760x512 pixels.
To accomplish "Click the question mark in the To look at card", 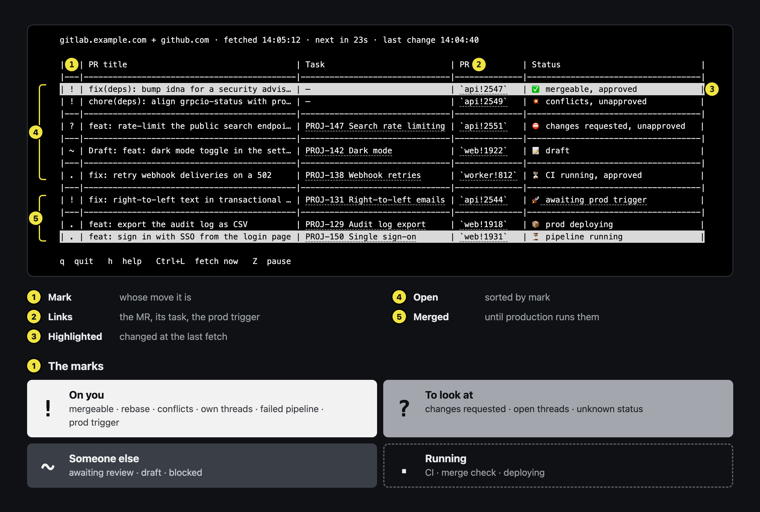I will click(404, 408).
